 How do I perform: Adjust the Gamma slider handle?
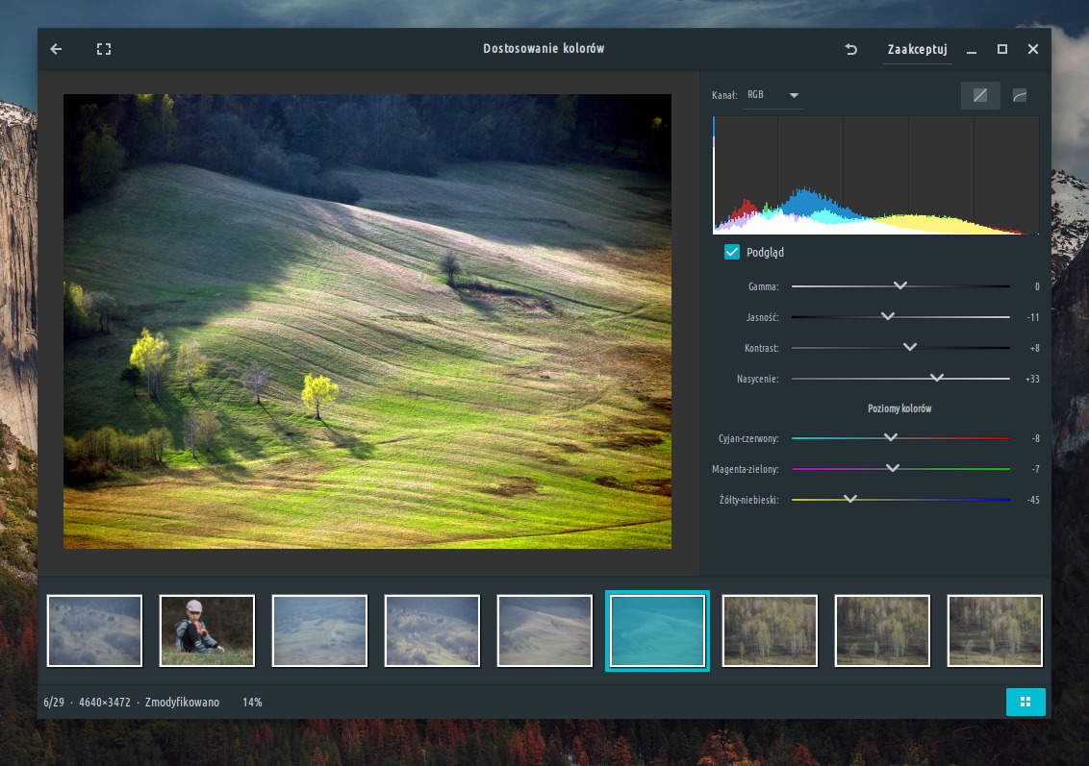900,285
